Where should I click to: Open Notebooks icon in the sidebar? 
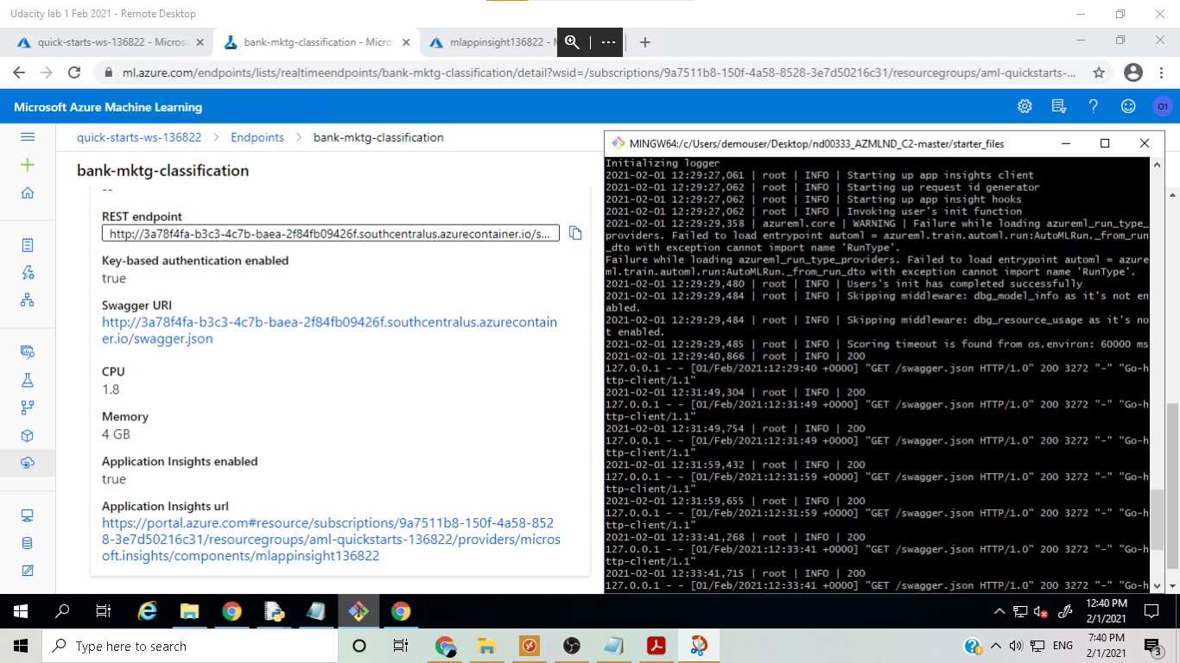(28, 245)
